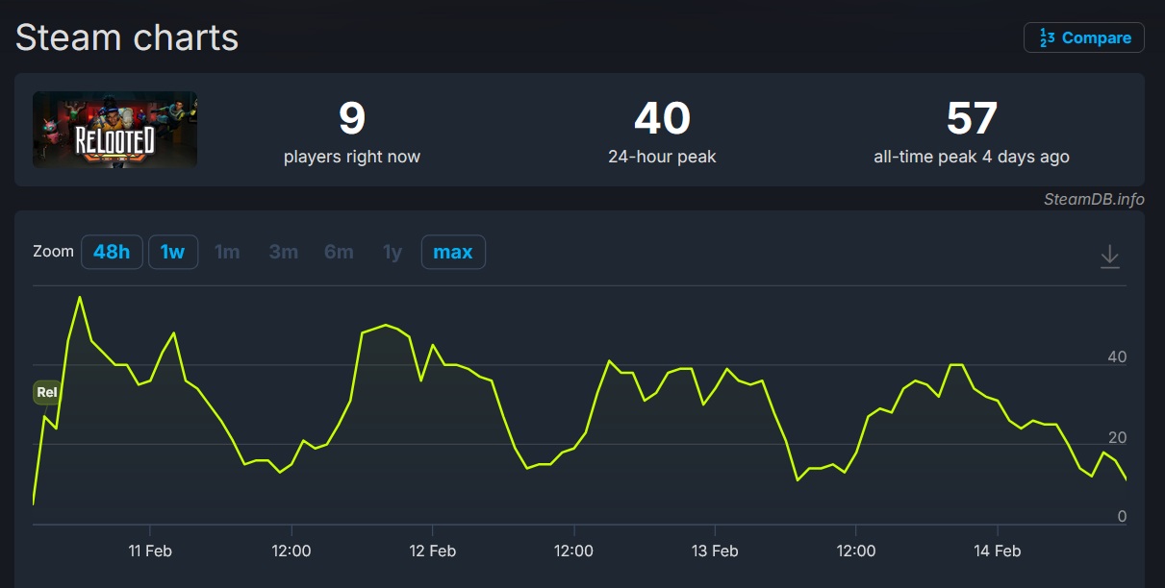Click the 'Steam charts' heading
The width and height of the screenshot is (1165, 588).
coord(127,37)
